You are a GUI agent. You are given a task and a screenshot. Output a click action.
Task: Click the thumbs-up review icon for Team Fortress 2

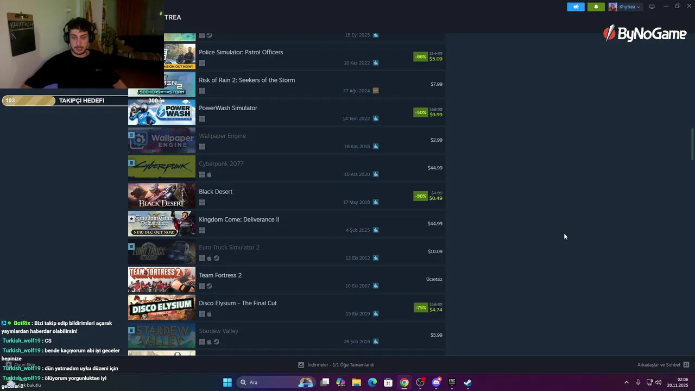click(376, 286)
